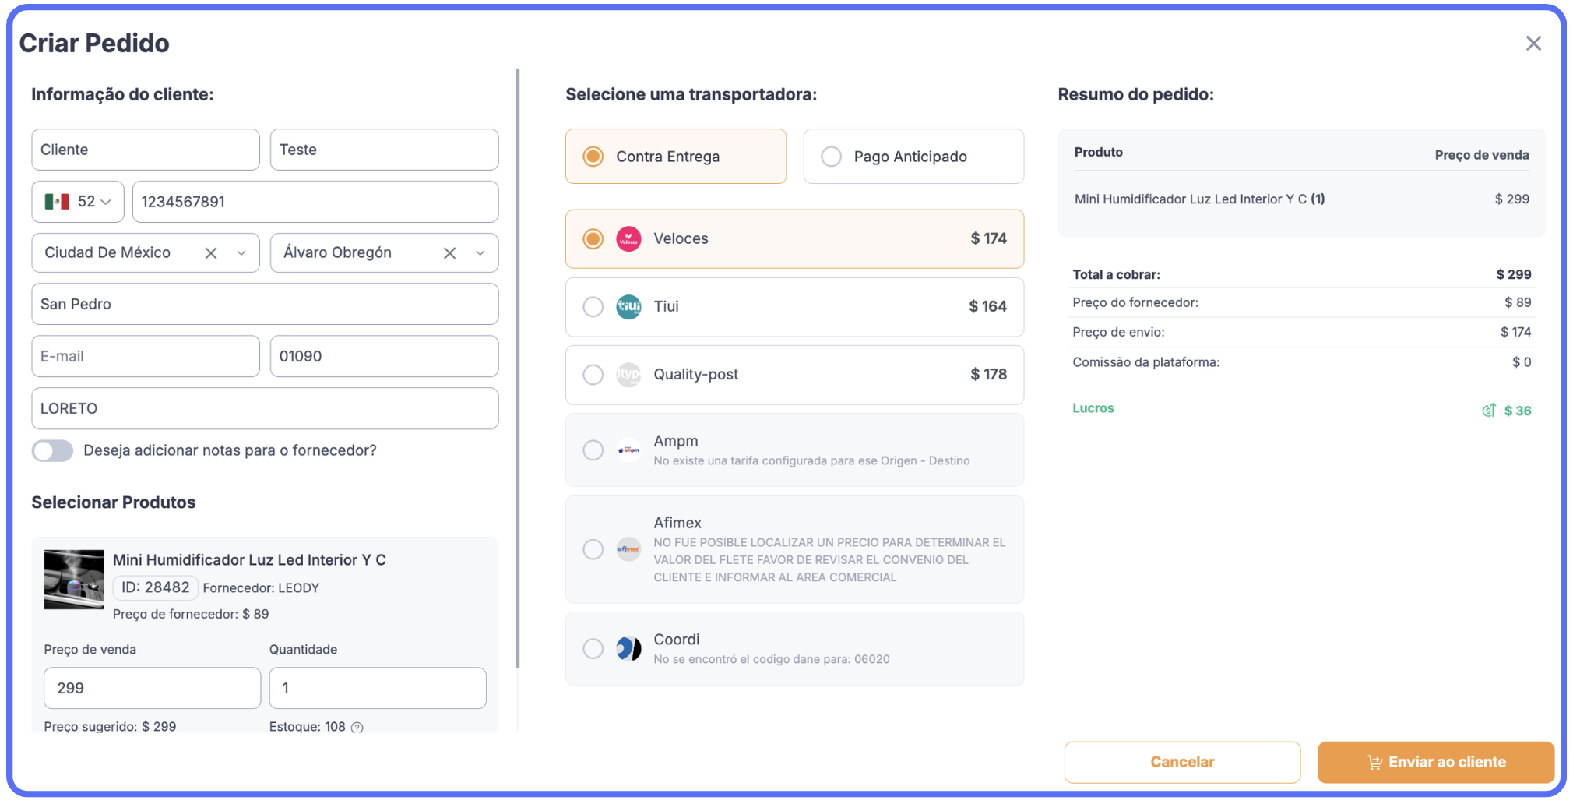Click the customer form vertical scrollbar
Image resolution: width=1573 pixels, height=804 pixels.
[517, 366]
